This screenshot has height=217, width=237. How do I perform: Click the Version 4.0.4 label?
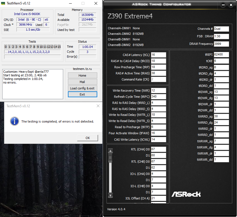pyautogui.click(x=116, y=209)
